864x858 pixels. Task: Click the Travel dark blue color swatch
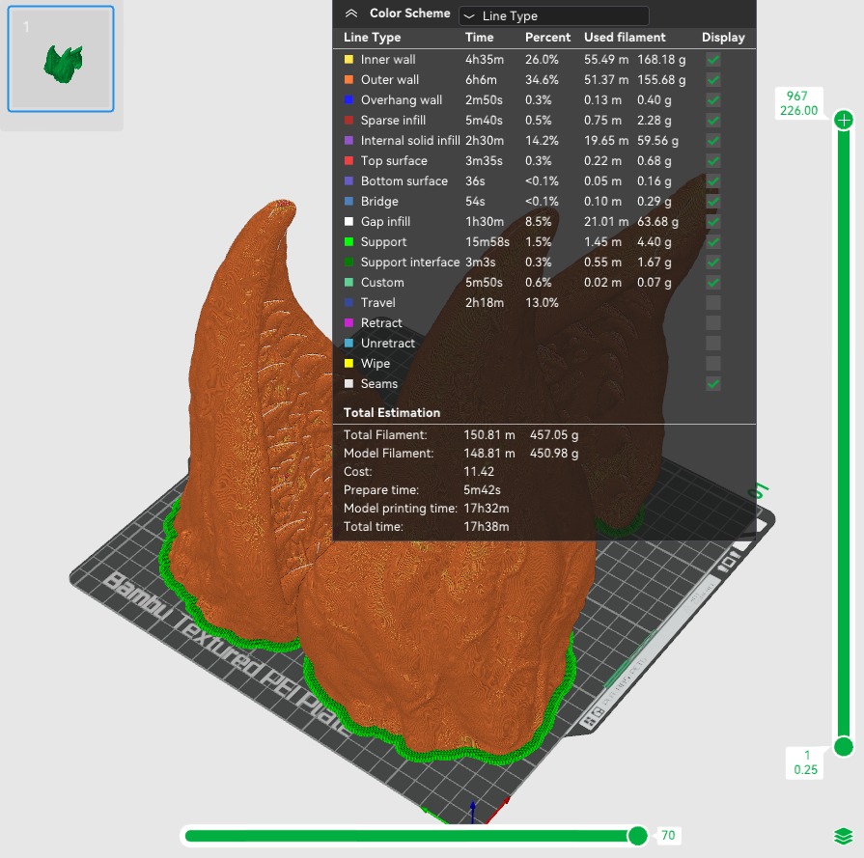click(348, 302)
